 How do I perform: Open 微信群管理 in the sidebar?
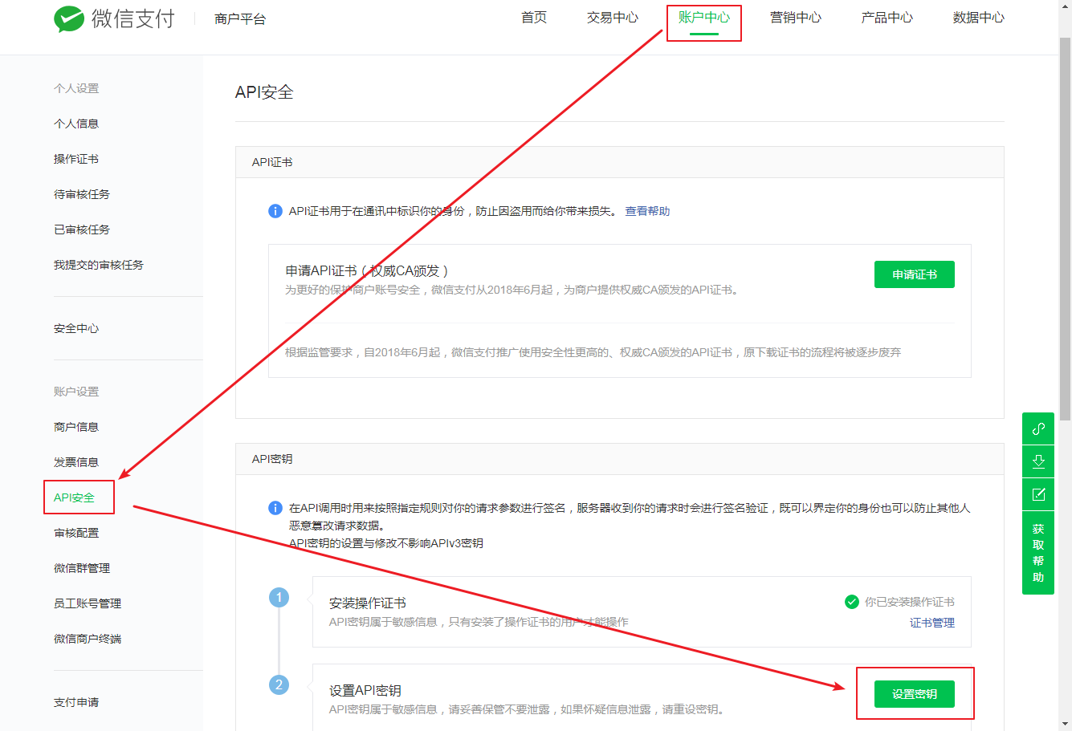pos(82,568)
